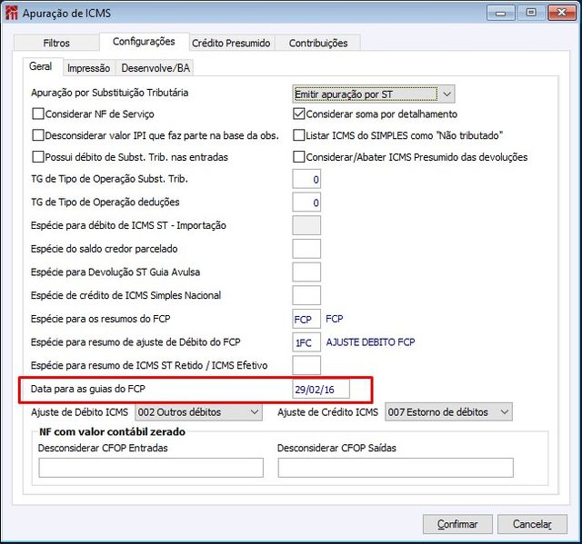
Task: Expand the Emitir apuração por ST dropdown
Action: [x=374, y=94]
